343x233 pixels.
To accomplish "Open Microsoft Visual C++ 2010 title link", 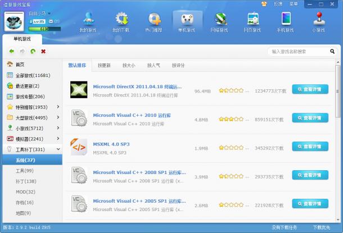I will point(132,115).
